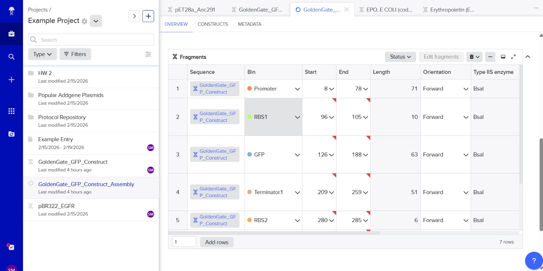Click the green RBS1 bin color dot
The width and height of the screenshot is (543, 271).
tap(249, 117)
